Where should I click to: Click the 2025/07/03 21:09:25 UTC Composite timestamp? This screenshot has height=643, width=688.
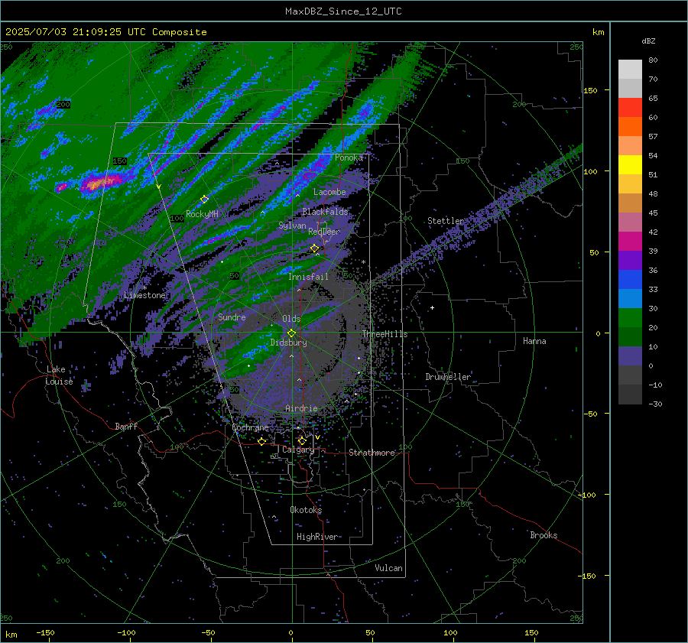tap(105, 32)
